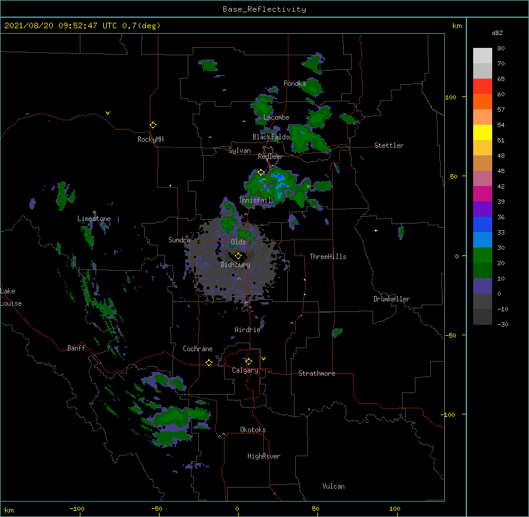Click the yellow v marker northwest of RockyMH
Image resolution: width=529 pixels, height=517 pixels.
[107, 113]
